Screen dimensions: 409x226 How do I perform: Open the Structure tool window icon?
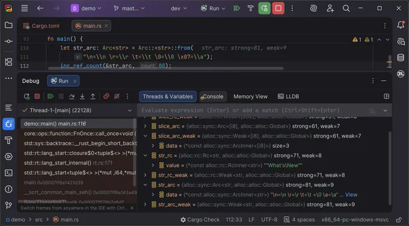coord(8,62)
